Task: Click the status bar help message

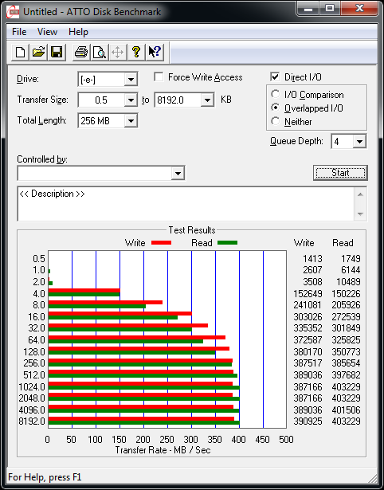Action: point(45,477)
